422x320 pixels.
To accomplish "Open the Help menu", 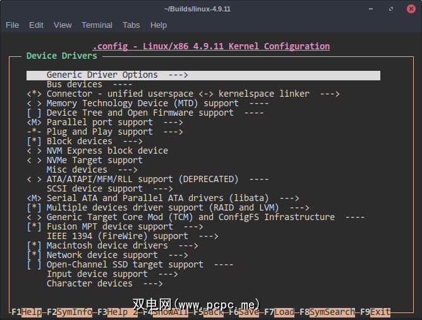I will click(x=159, y=25).
